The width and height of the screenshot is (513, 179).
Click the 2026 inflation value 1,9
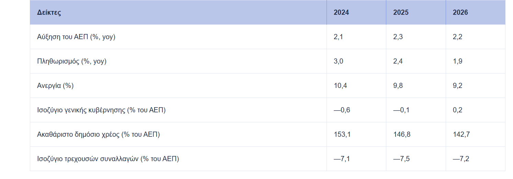(x=457, y=61)
